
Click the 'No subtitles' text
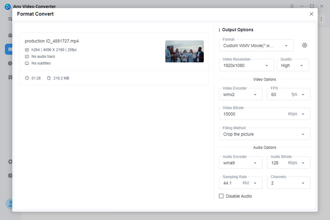click(x=41, y=63)
